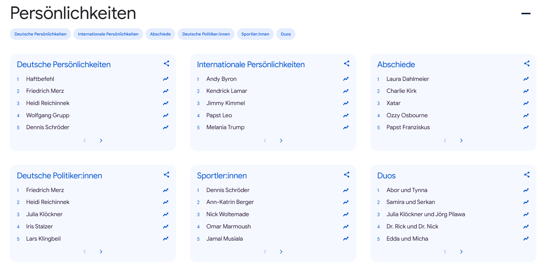The image size is (544, 270).
Task: Advance to next page in Sportler:innen
Action: coord(281,252)
